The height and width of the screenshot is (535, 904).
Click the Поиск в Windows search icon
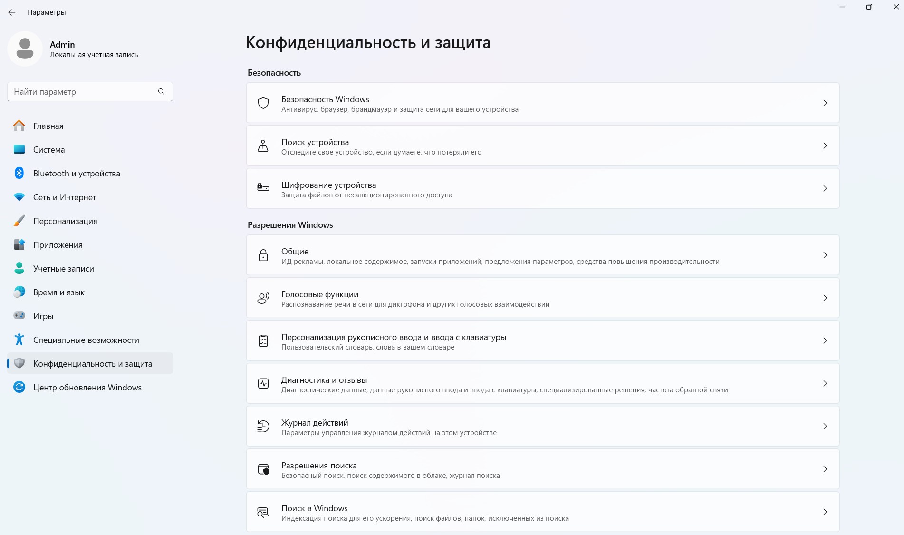(263, 512)
